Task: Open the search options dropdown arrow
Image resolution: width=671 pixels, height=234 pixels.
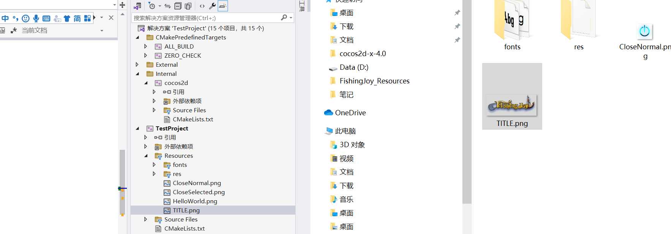Action: coord(291,18)
